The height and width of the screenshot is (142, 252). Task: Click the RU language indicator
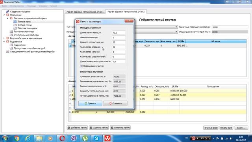tap(186, 138)
